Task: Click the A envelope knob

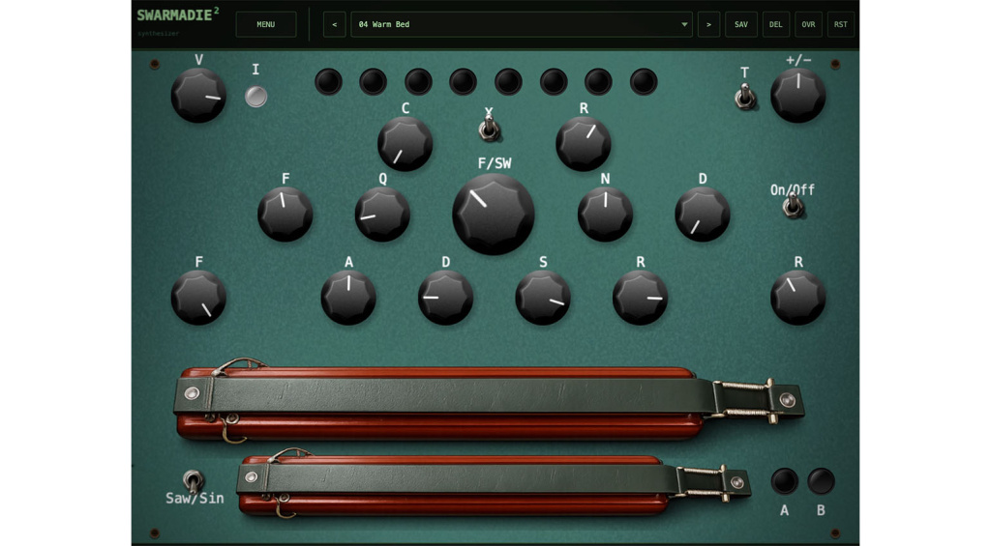Action: click(348, 298)
